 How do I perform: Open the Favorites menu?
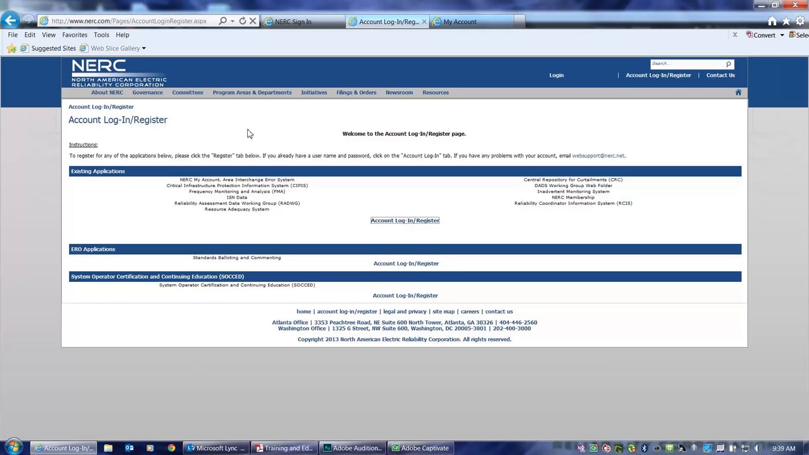75,35
